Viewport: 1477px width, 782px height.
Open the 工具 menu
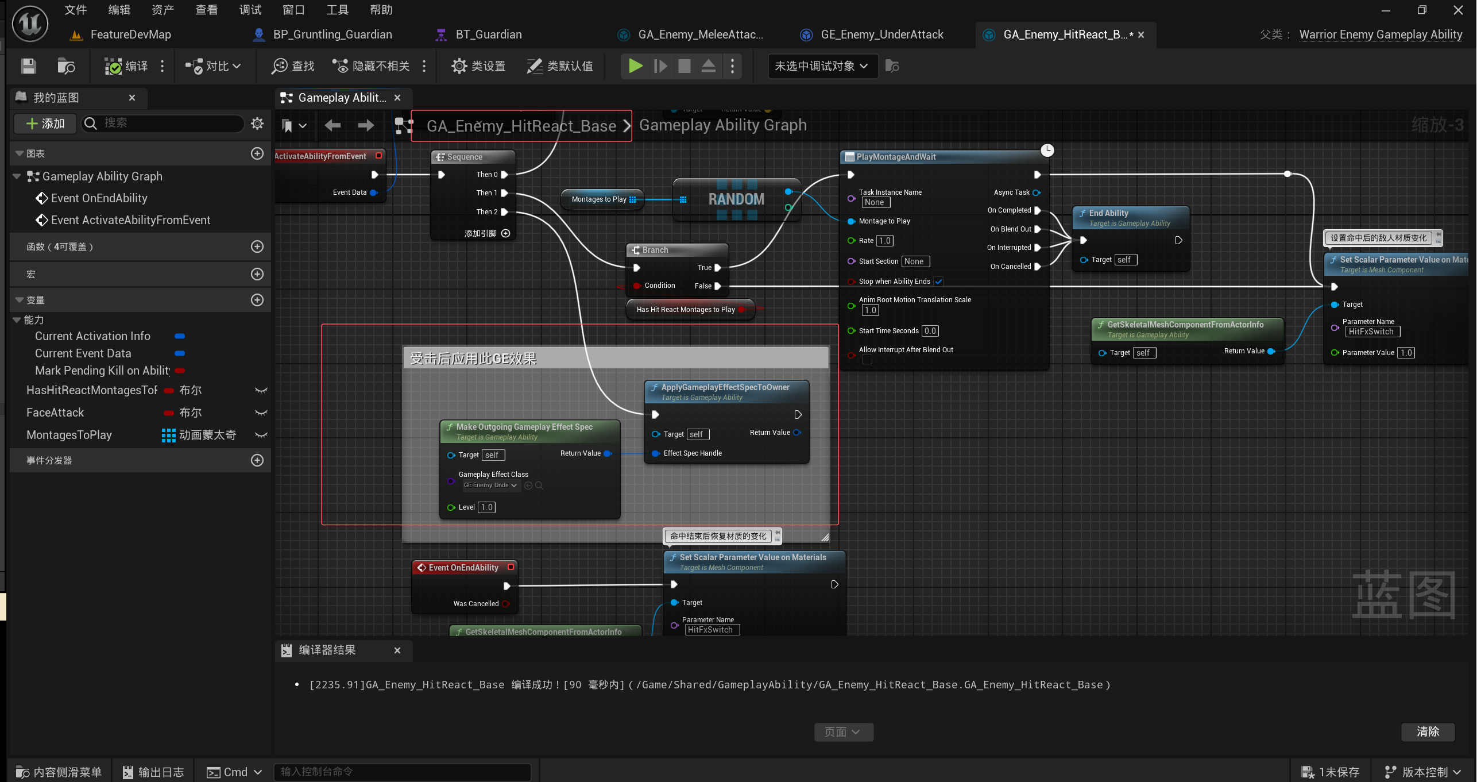337,10
